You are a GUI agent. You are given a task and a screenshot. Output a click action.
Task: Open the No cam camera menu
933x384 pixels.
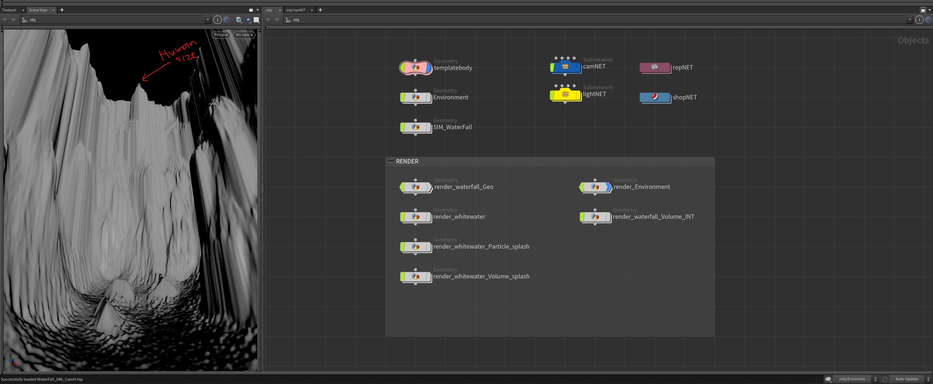click(244, 35)
